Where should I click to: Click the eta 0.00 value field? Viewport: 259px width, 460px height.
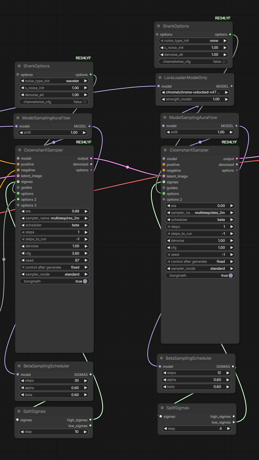coord(200,206)
